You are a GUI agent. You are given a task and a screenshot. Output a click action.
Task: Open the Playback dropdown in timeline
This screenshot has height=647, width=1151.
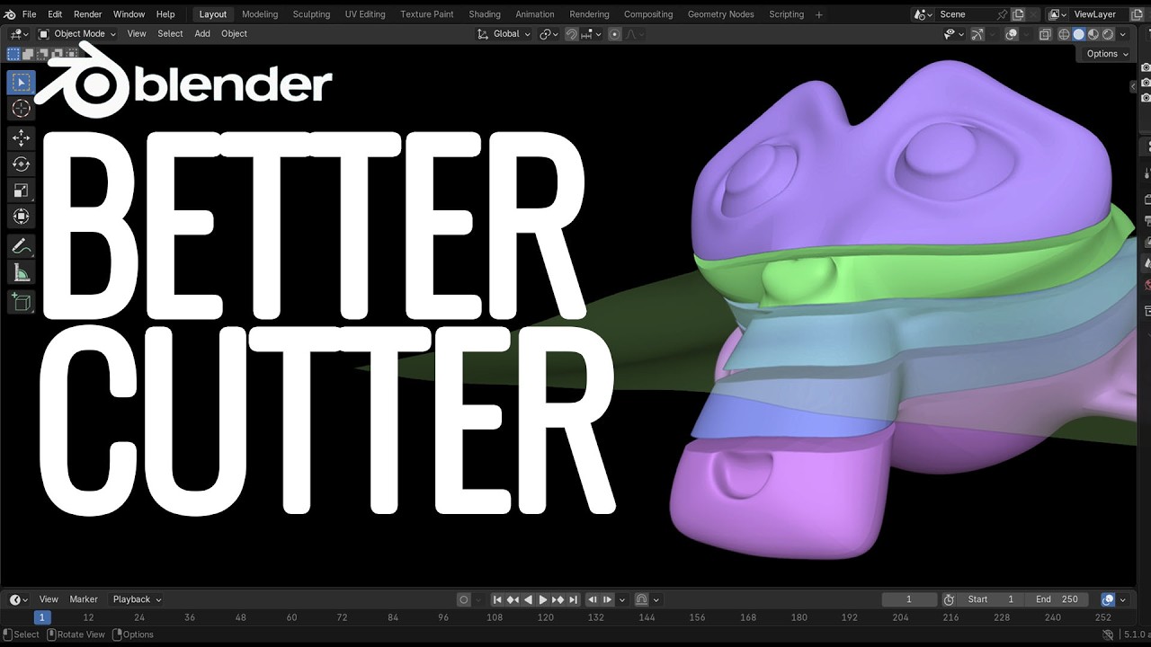(137, 599)
